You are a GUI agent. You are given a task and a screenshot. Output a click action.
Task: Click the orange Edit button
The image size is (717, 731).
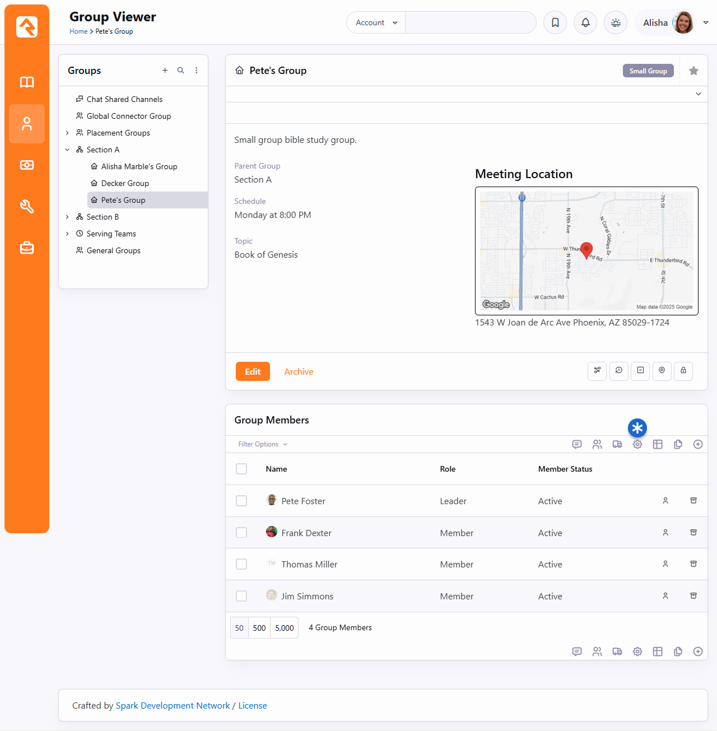[x=253, y=371]
